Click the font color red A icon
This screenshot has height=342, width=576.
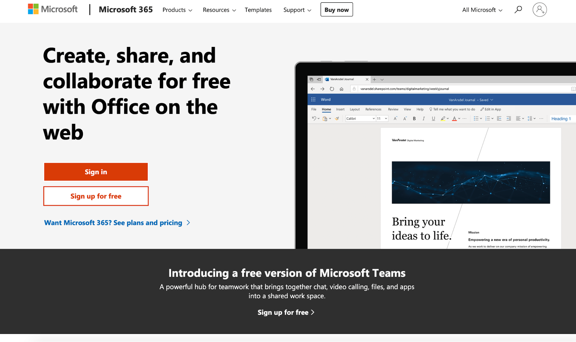(x=454, y=119)
